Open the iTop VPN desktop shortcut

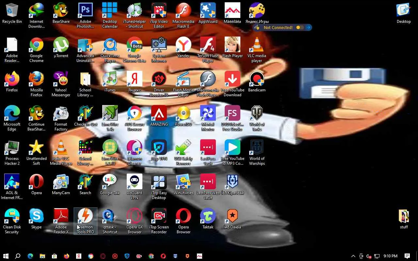(x=159, y=150)
